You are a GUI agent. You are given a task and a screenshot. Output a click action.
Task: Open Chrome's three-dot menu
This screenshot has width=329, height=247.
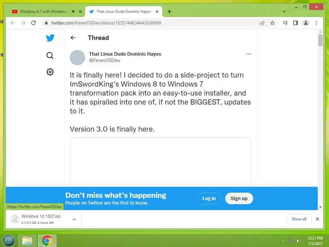coord(316,23)
